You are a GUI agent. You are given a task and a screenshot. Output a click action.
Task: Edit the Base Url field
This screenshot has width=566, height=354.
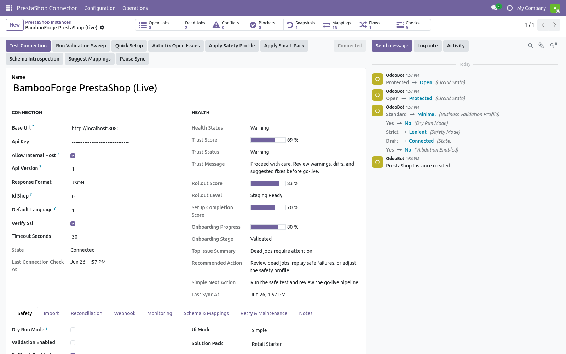(125, 129)
